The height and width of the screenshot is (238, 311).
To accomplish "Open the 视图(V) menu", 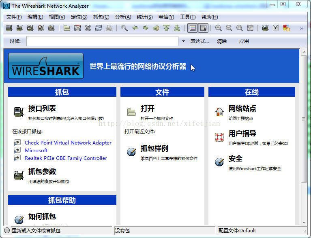I will click(x=57, y=17).
